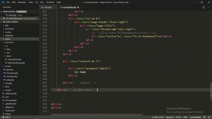Change end of line sequence CRLF
The width and height of the screenshot is (212, 119).
point(185,117)
